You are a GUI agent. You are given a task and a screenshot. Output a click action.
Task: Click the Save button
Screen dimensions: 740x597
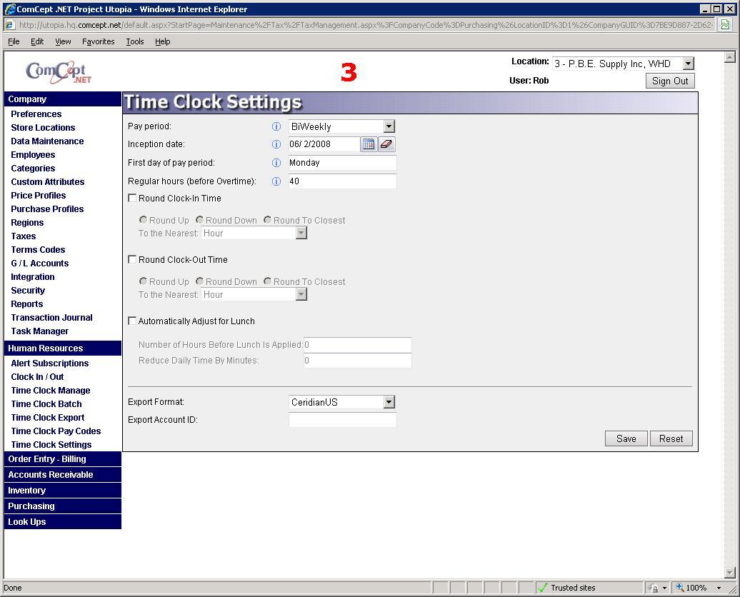[626, 439]
